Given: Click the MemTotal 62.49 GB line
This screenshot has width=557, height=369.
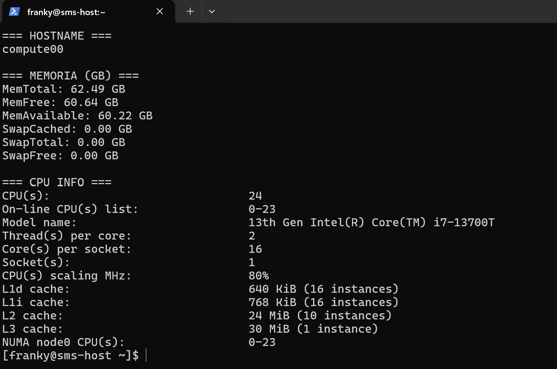Looking at the screenshot, I should (x=64, y=89).
